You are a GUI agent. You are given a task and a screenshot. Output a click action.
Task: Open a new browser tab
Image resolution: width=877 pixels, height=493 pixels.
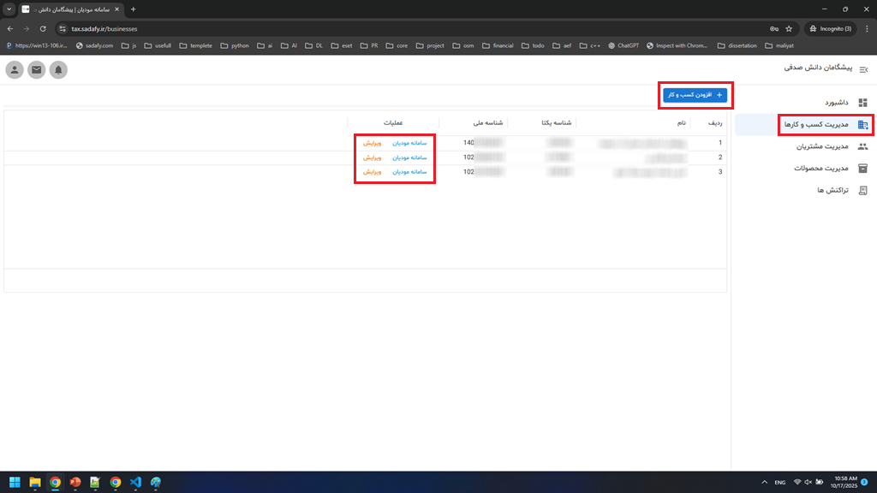(x=133, y=9)
